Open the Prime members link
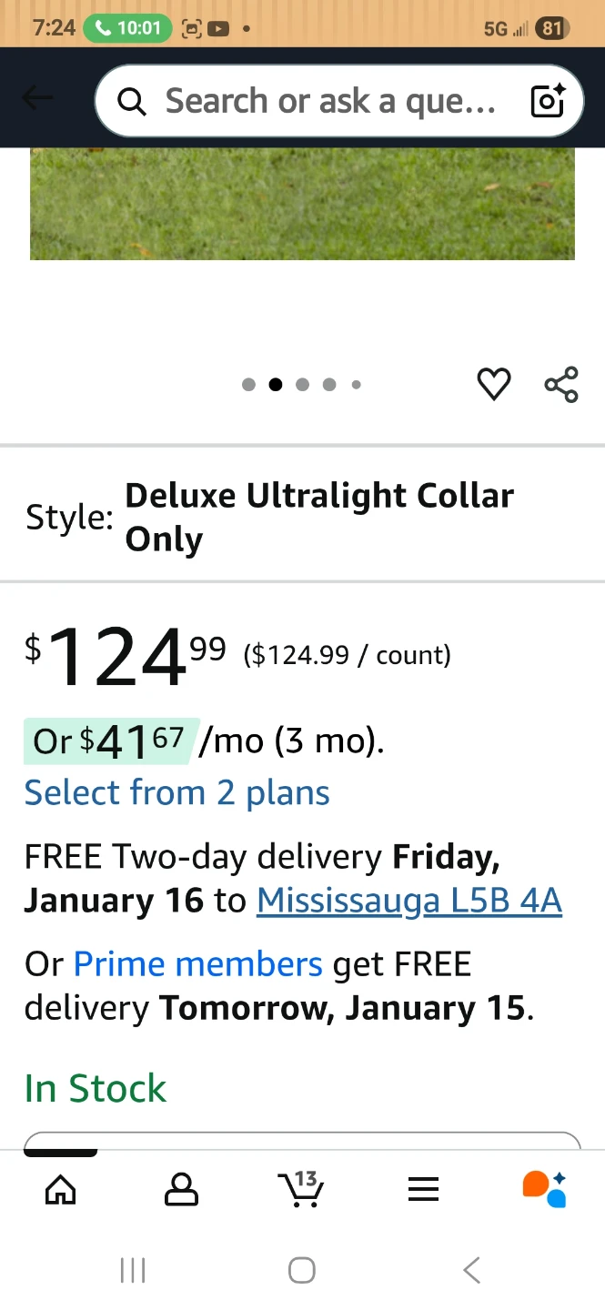This screenshot has height=1310, width=605. pos(197,963)
